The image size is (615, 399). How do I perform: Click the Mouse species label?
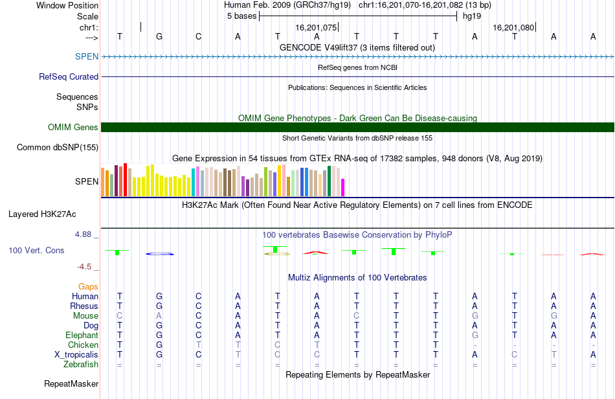point(85,316)
